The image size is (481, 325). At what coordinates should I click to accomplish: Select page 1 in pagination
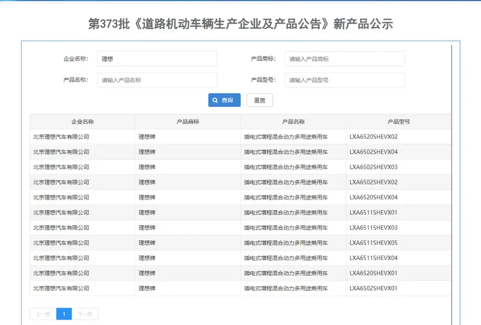(x=64, y=314)
